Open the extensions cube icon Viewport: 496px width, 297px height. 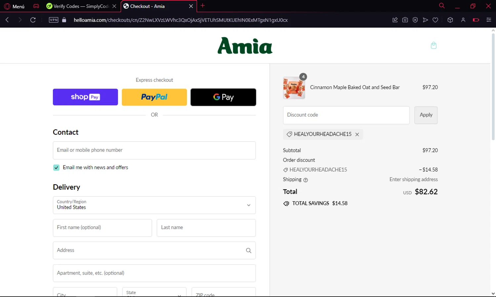click(x=450, y=20)
